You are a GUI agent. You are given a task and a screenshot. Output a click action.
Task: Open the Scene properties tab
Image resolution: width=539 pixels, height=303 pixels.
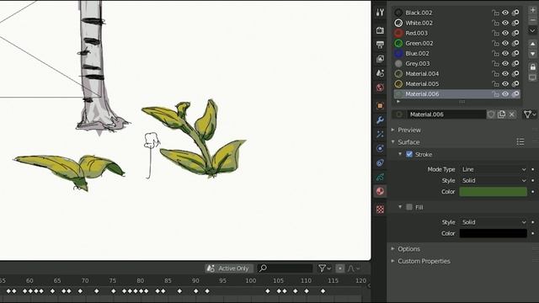380,73
